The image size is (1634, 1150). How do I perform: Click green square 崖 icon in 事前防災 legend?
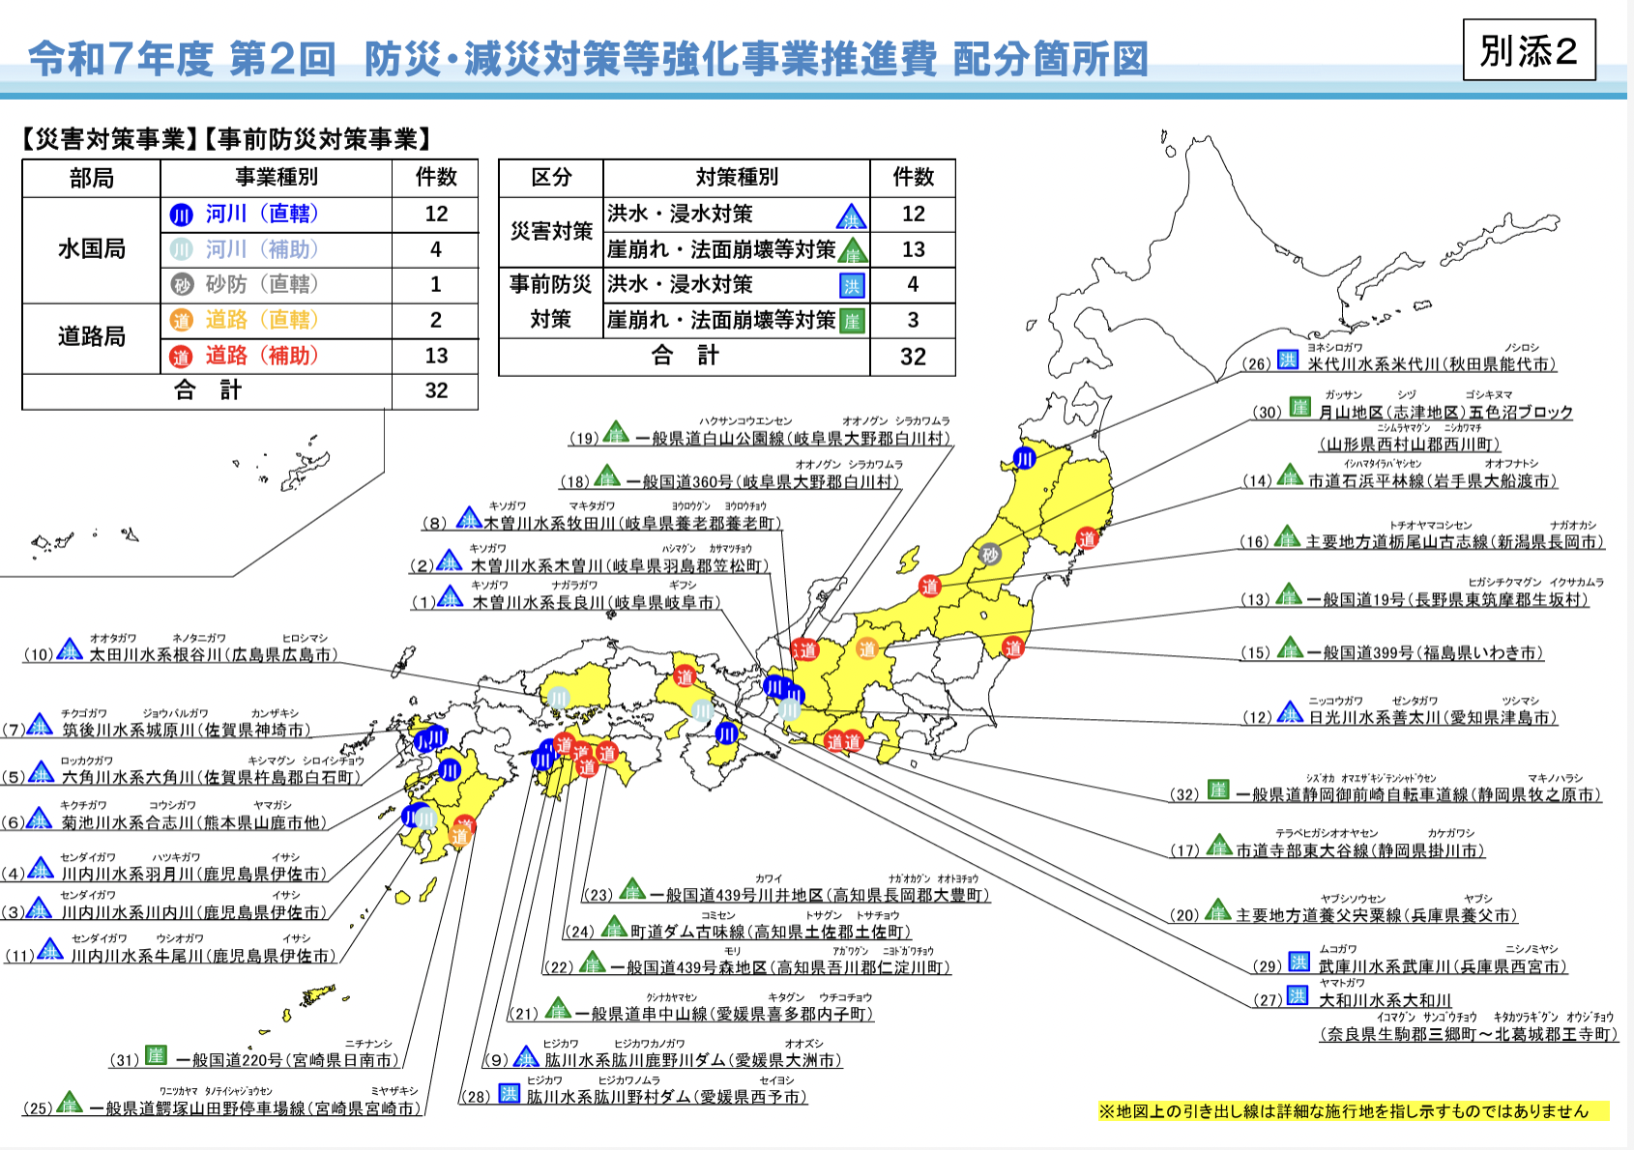click(852, 321)
